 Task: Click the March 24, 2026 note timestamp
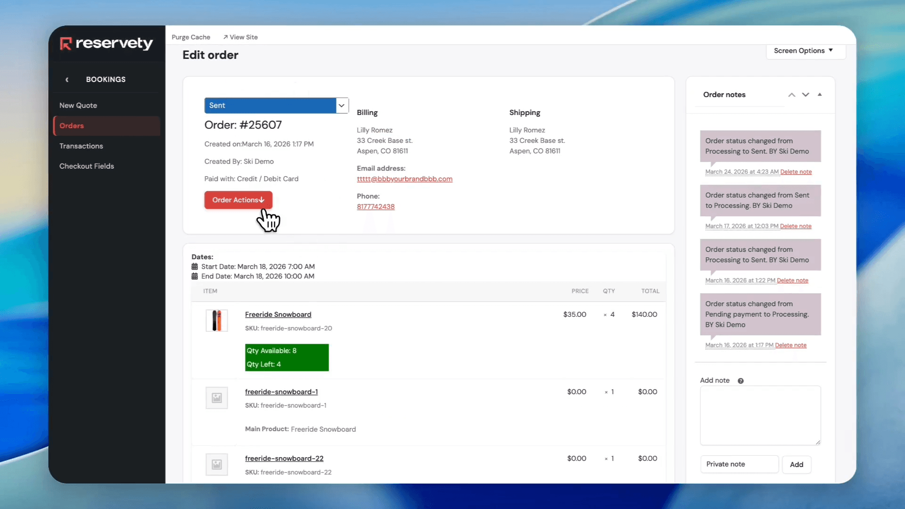(741, 172)
